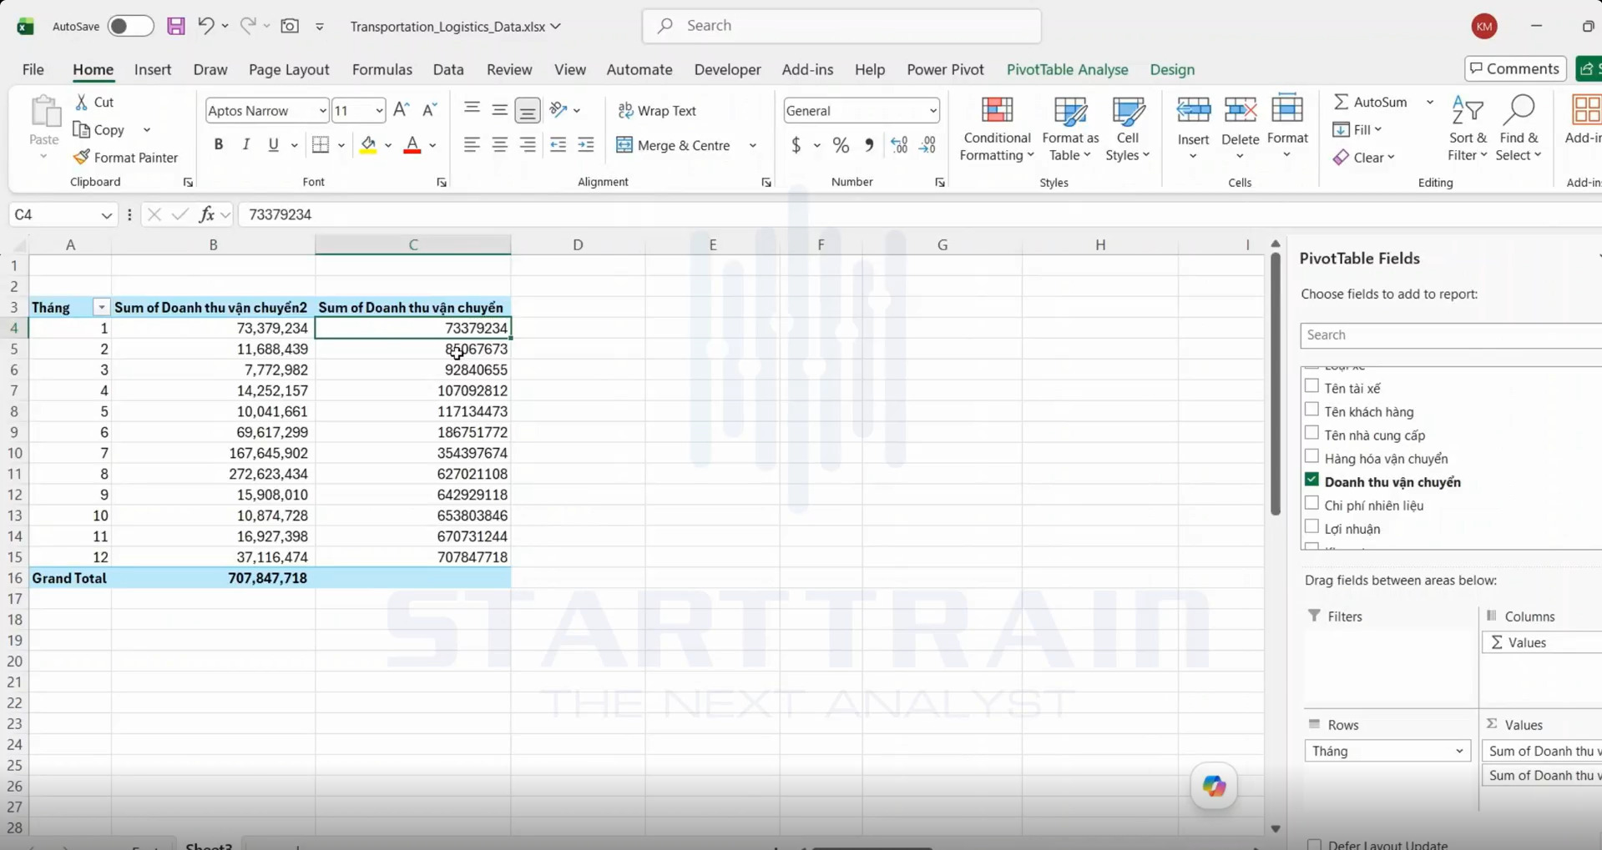The height and width of the screenshot is (850, 1602).
Task: Click the Copilot floating icon
Action: [1213, 786]
